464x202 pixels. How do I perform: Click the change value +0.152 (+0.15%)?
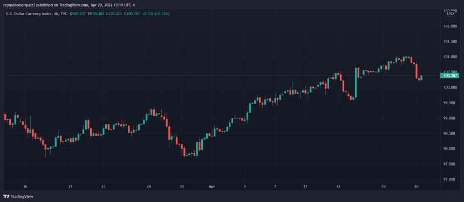click(x=156, y=13)
